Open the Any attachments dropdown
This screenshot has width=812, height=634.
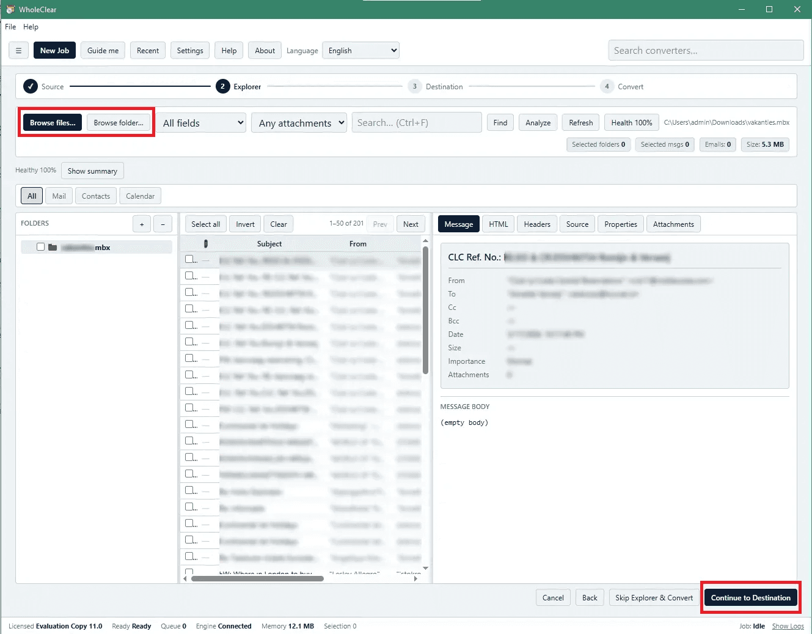pyautogui.click(x=299, y=123)
